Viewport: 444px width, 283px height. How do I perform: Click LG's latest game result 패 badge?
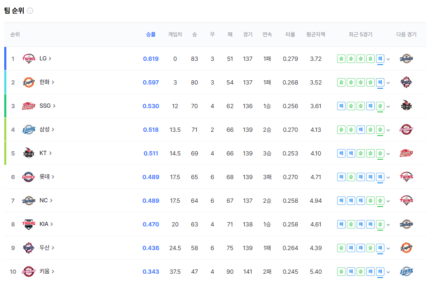coord(380,59)
